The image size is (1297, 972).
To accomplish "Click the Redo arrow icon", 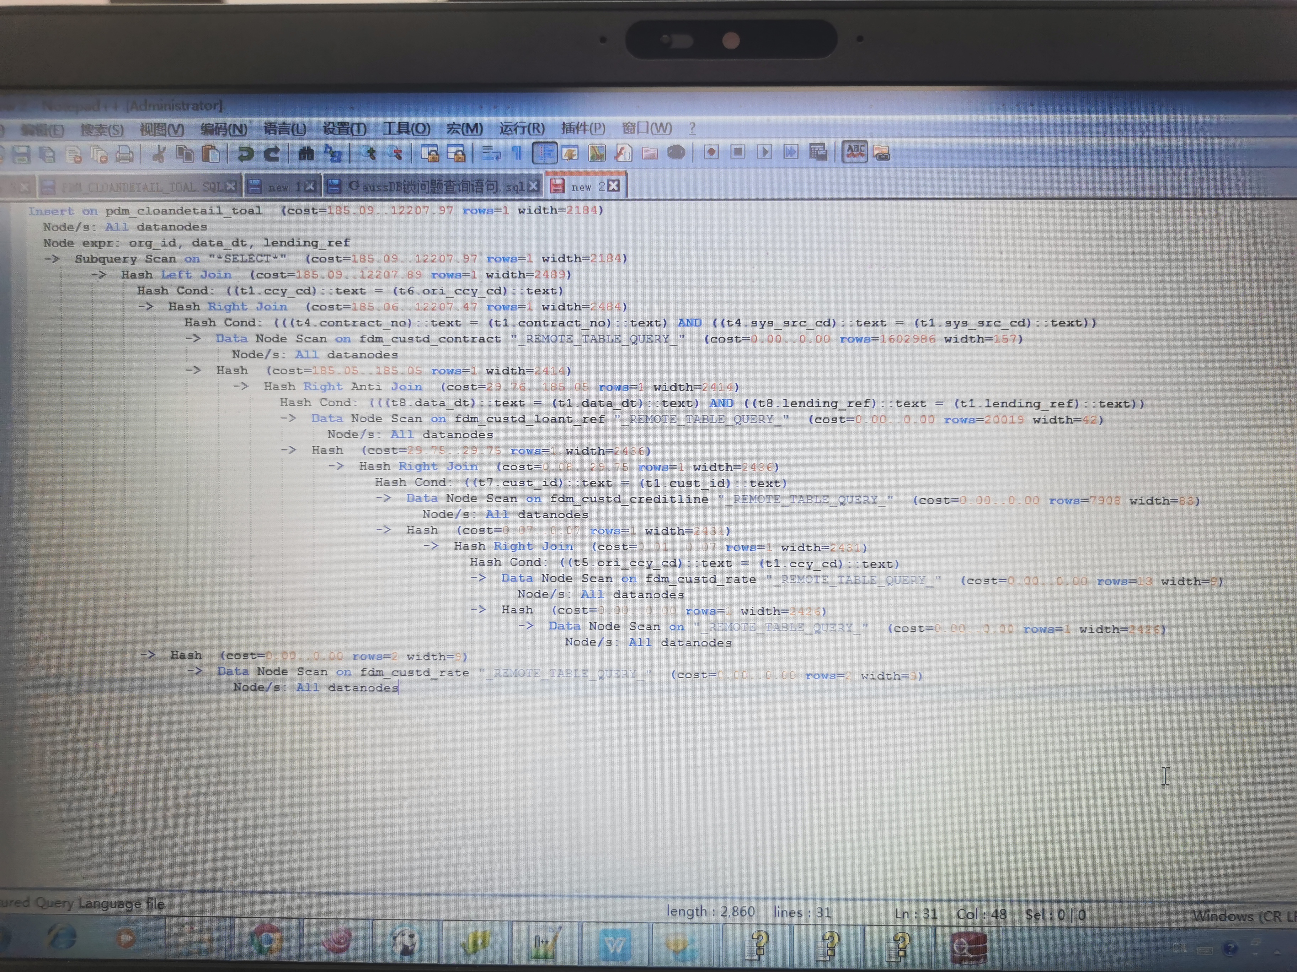I will click(272, 154).
